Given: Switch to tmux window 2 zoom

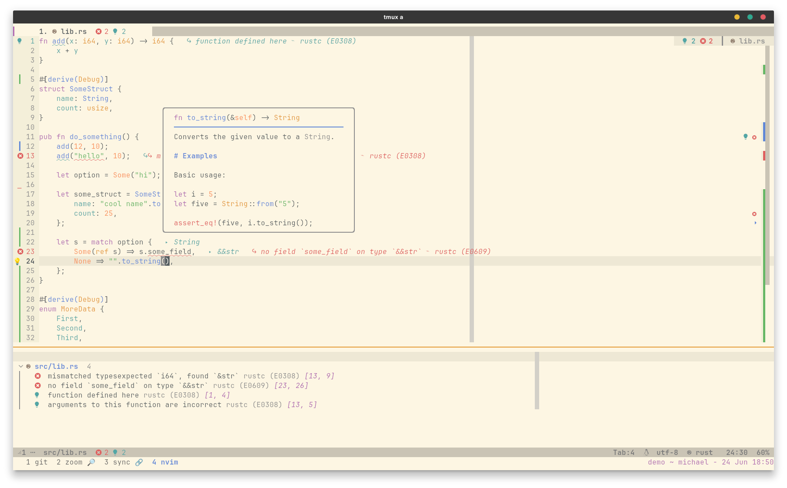Looking at the screenshot, I should pyautogui.click(x=70, y=462).
